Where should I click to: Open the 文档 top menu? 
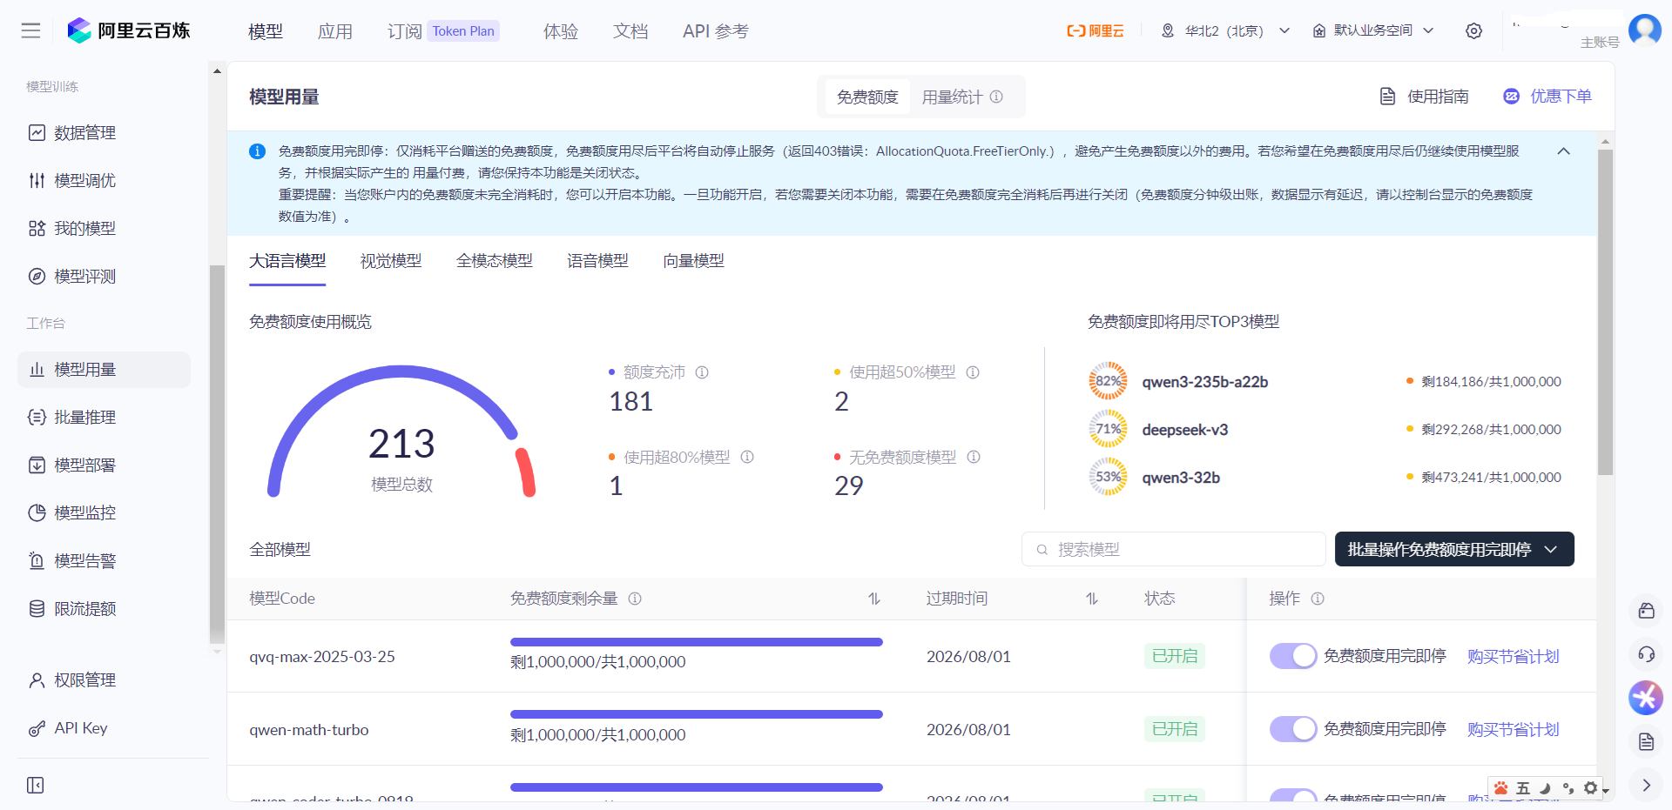point(630,31)
